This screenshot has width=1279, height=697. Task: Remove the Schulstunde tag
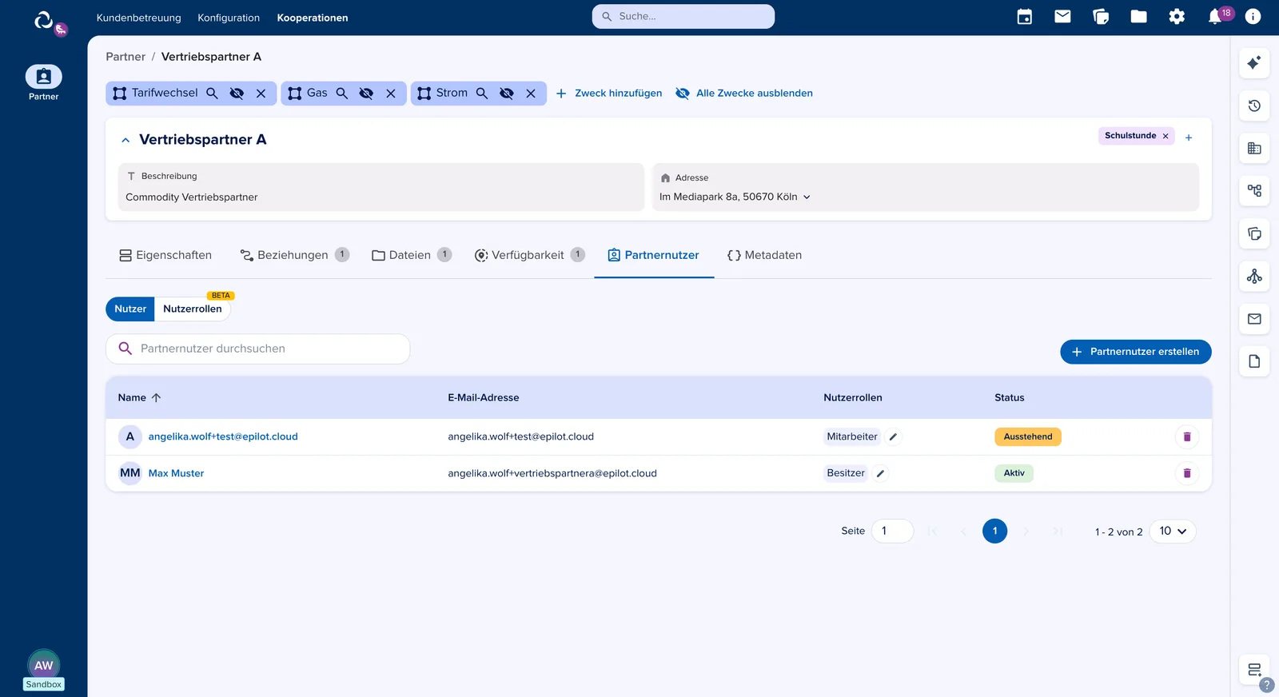click(1165, 137)
